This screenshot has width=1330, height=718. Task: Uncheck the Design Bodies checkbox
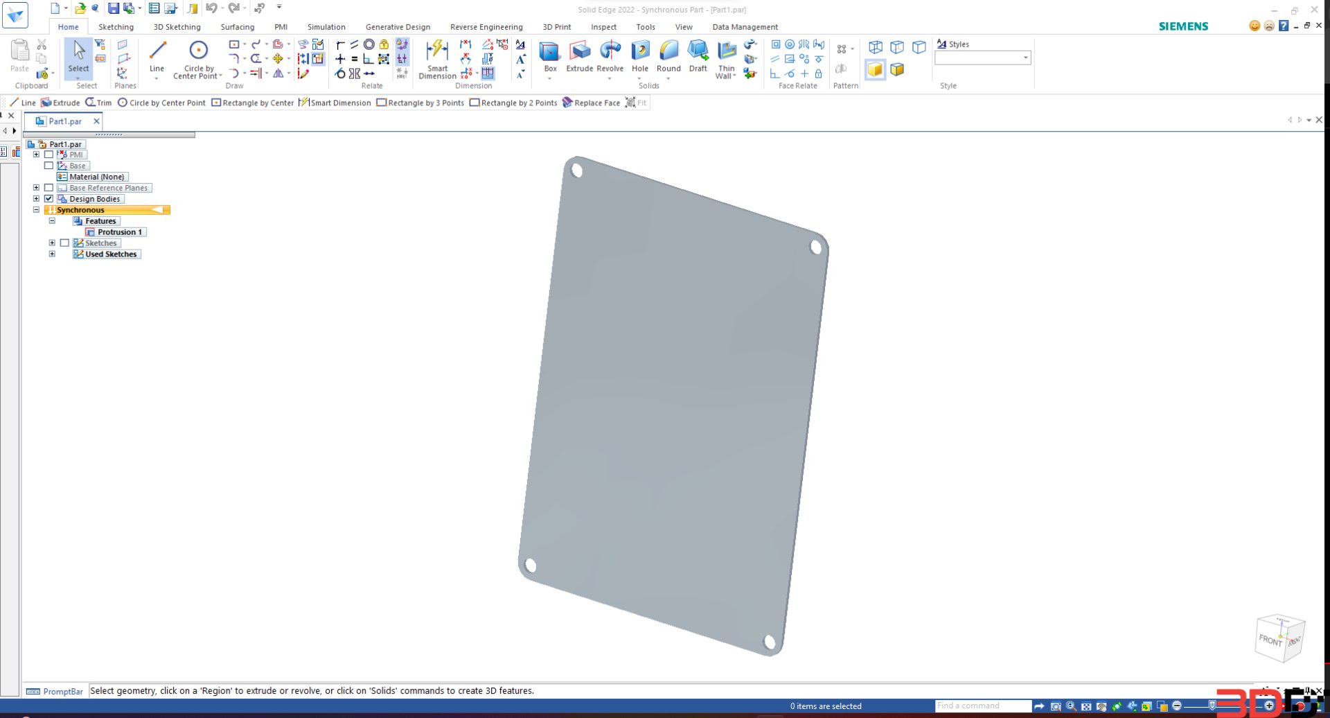pos(48,199)
